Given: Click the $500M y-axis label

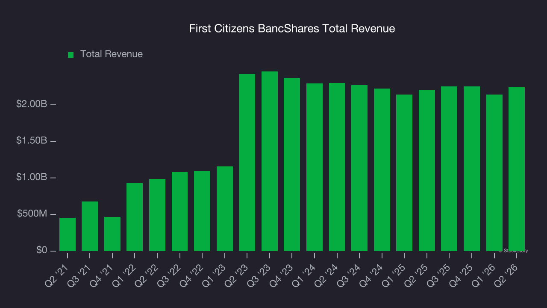Looking at the screenshot, I should 32,214.
